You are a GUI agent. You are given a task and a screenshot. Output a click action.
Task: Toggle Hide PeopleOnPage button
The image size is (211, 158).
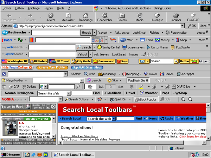click(x=17, y=67)
